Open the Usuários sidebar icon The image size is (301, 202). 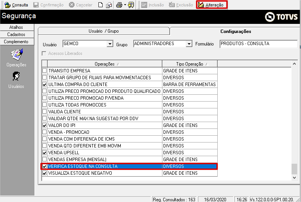click(x=16, y=80)
